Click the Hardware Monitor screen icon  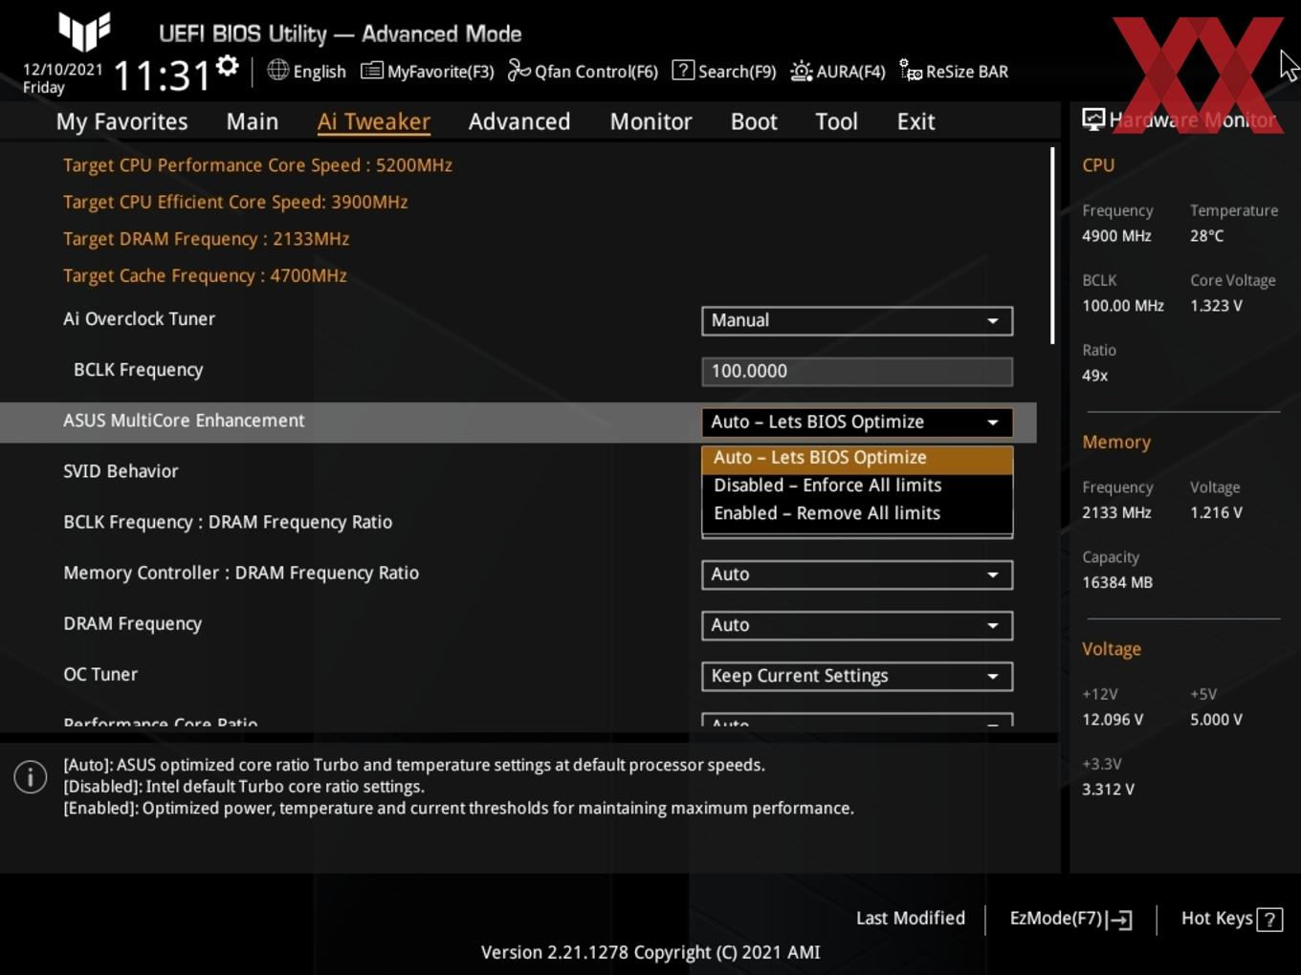point(1093,119)
